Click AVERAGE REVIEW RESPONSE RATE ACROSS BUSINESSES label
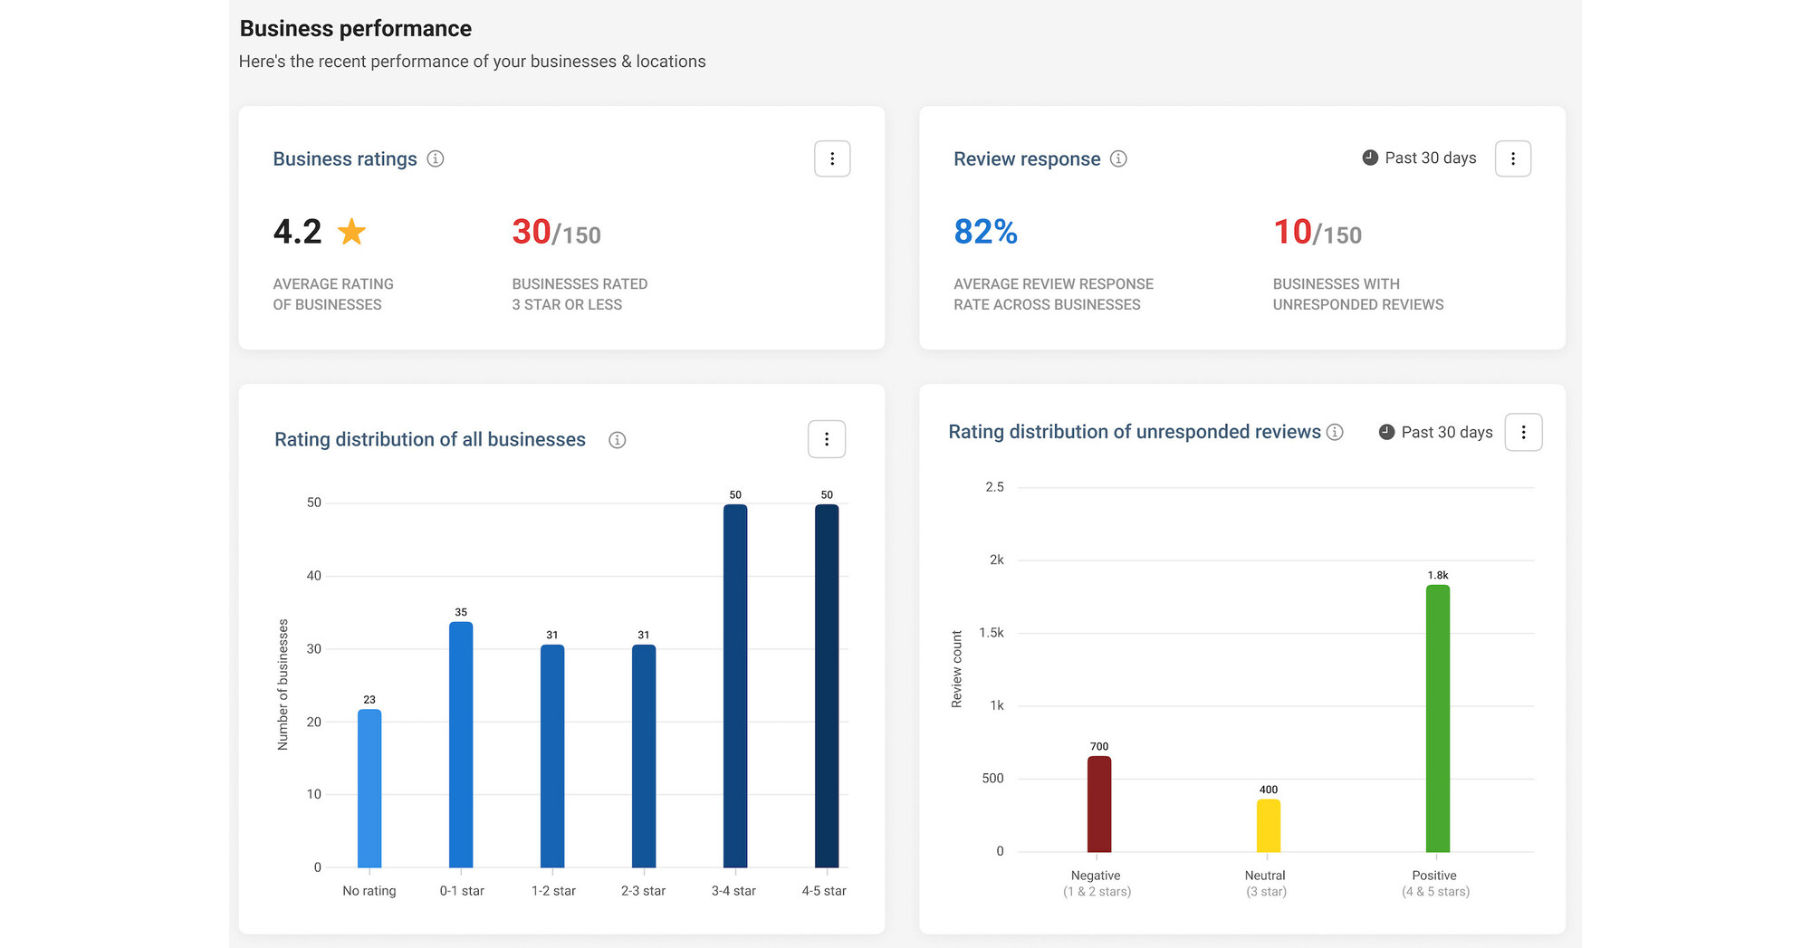 [x=1053, y=294]
